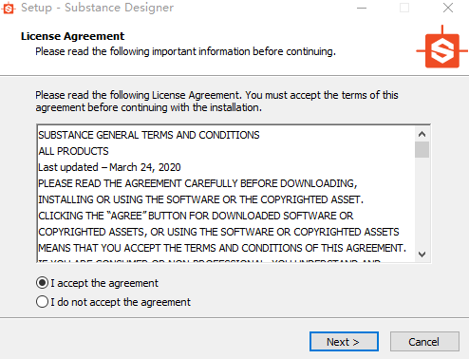
Task: Click the SUBSTANCE GENERAL TERMS AND CONDITIONS line
Action: pos(149,135)
